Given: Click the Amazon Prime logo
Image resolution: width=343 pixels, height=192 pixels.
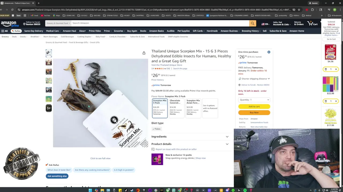Looking at the screenshot, I should [10, 24].
